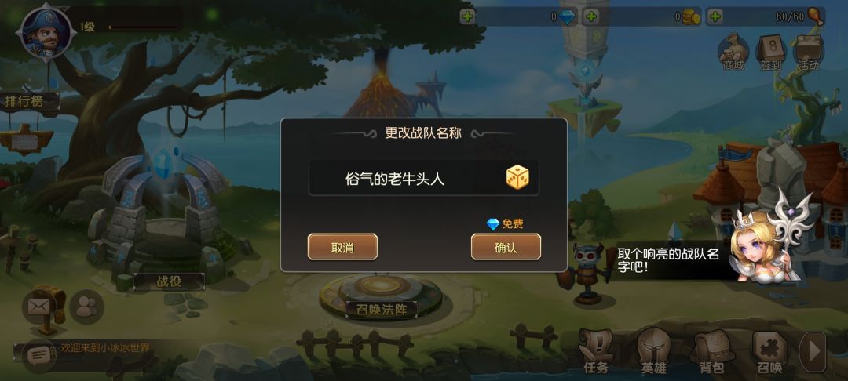Screen dimensions: 848x381
Task: Open the friends icon beside the mailbox
Action: tap(86, 307)
